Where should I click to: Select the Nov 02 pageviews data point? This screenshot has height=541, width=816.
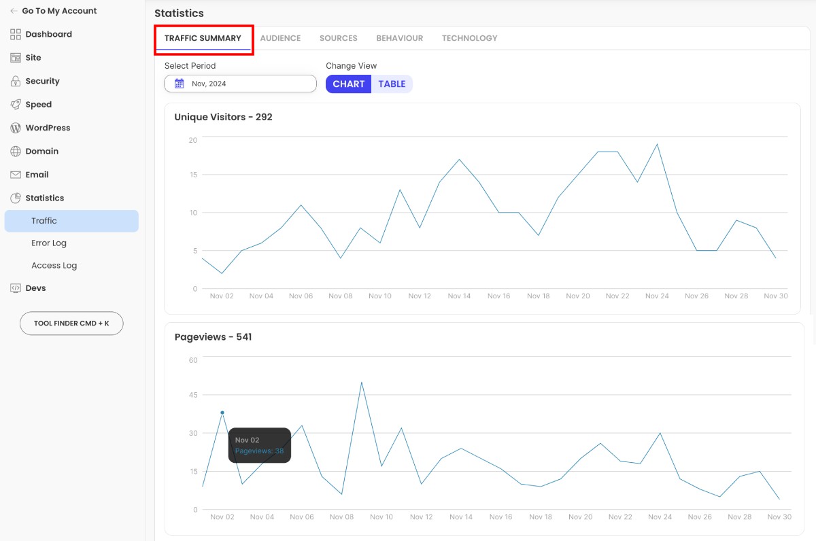[x=222, y=413]
